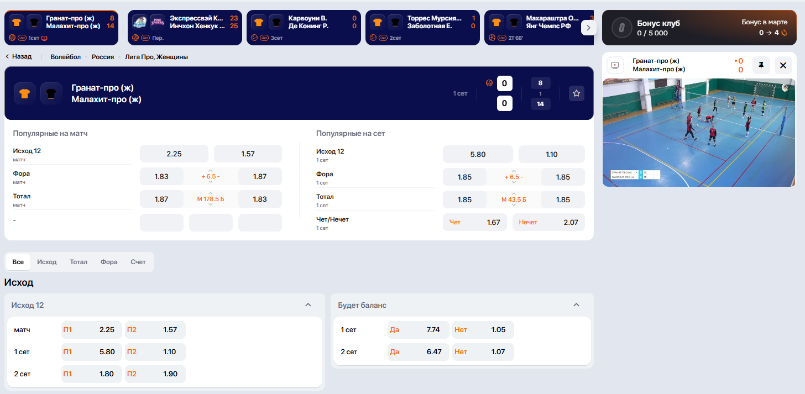Decrease set Тотал line with down chevron
Screen dimensions: 805x394
[514, 206]
